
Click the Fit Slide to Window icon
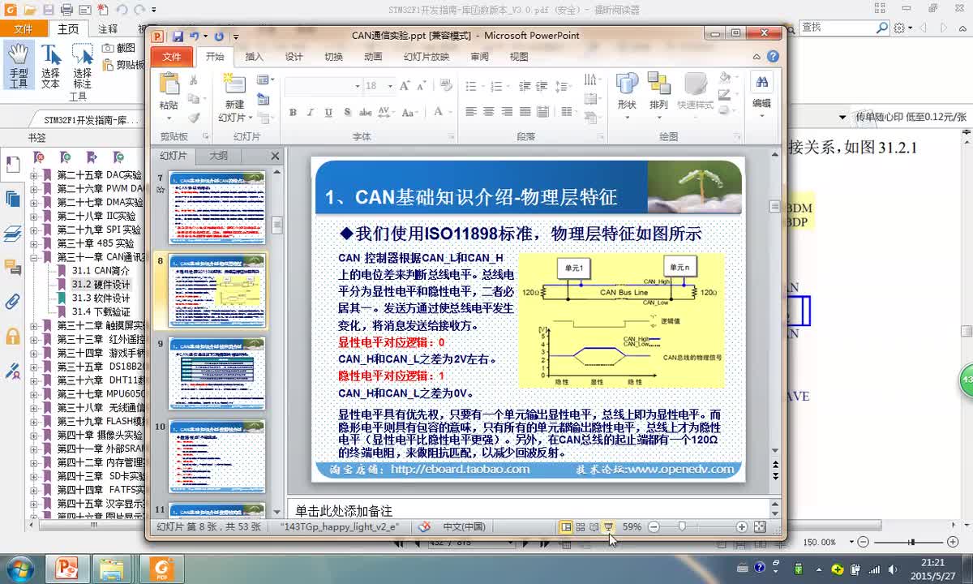point(760,526)
